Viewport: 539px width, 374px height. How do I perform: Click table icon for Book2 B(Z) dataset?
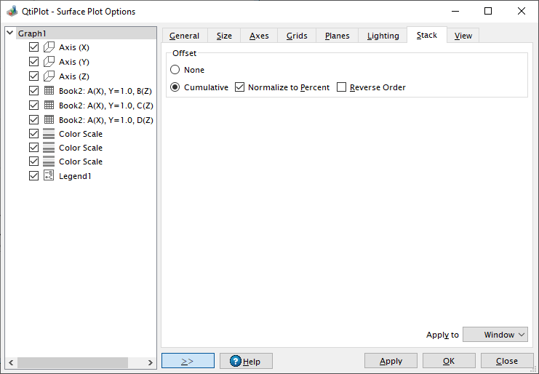point(49,91)
